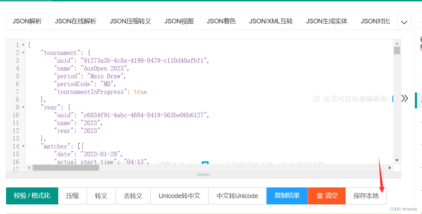Click horizontal scrollbar left arrow

coord(29,168)
